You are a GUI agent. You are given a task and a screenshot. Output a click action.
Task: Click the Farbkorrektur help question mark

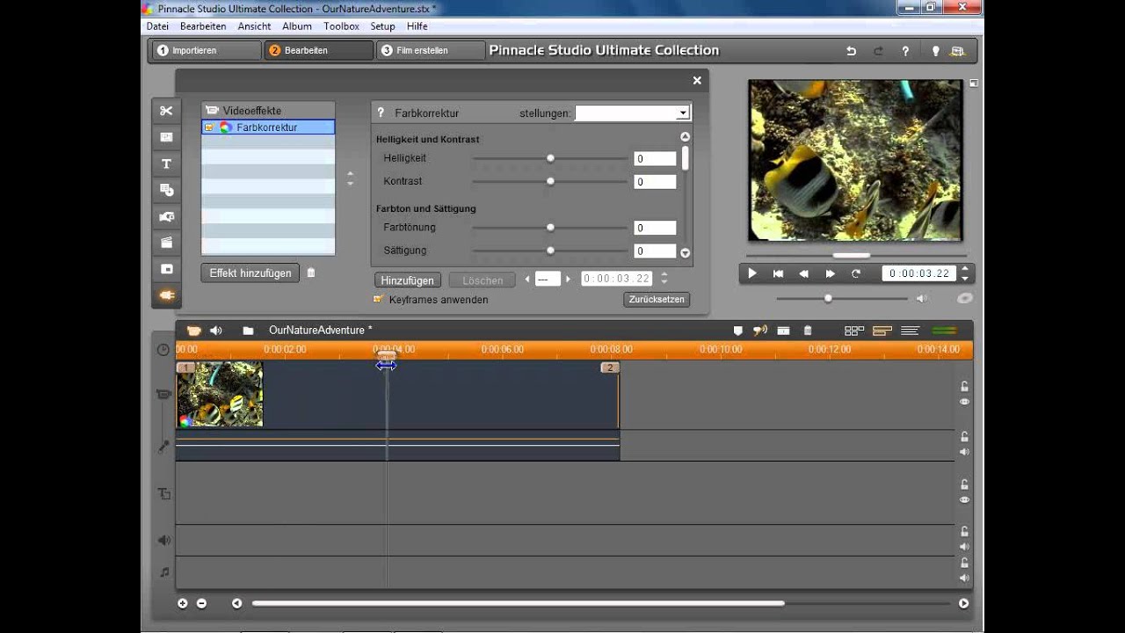(x=381, y=113)
